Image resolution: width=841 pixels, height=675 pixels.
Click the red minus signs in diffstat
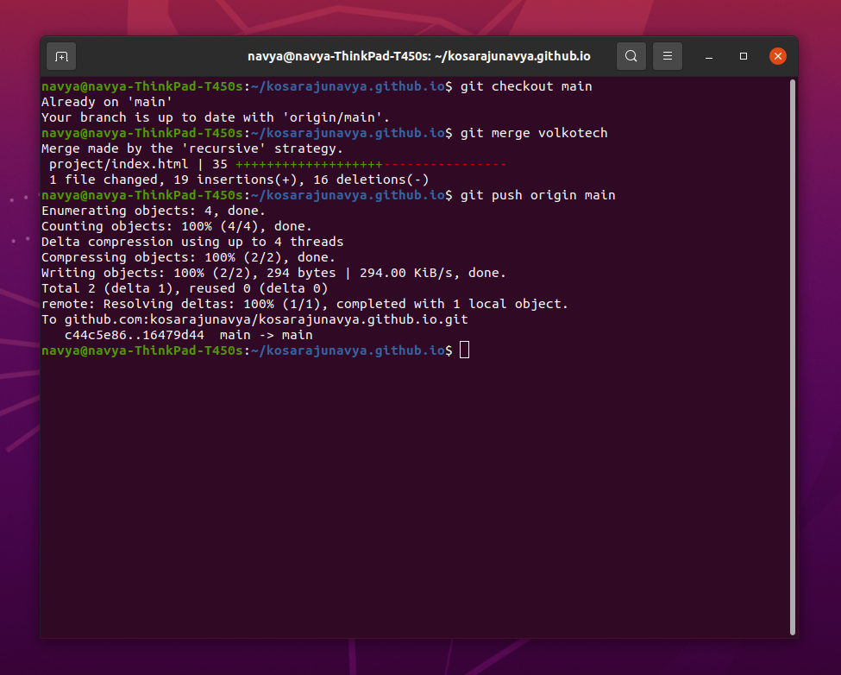coord(444,164)
